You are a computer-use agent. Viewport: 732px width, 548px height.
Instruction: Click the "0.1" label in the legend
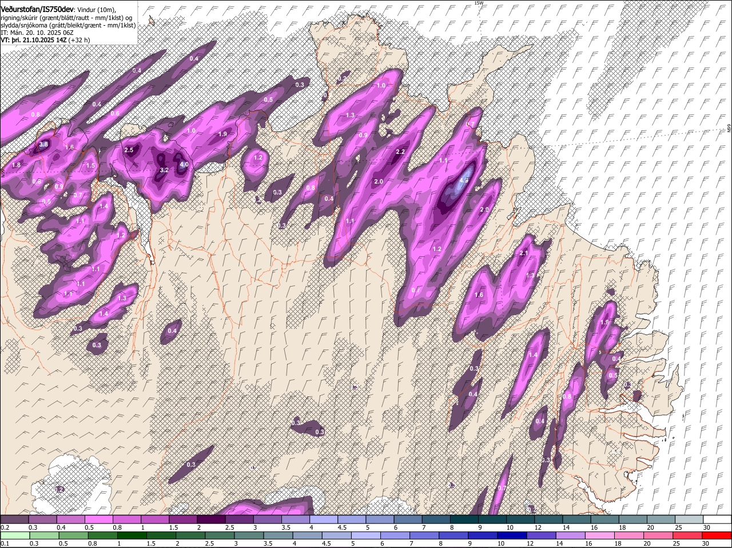pos(5,543)
